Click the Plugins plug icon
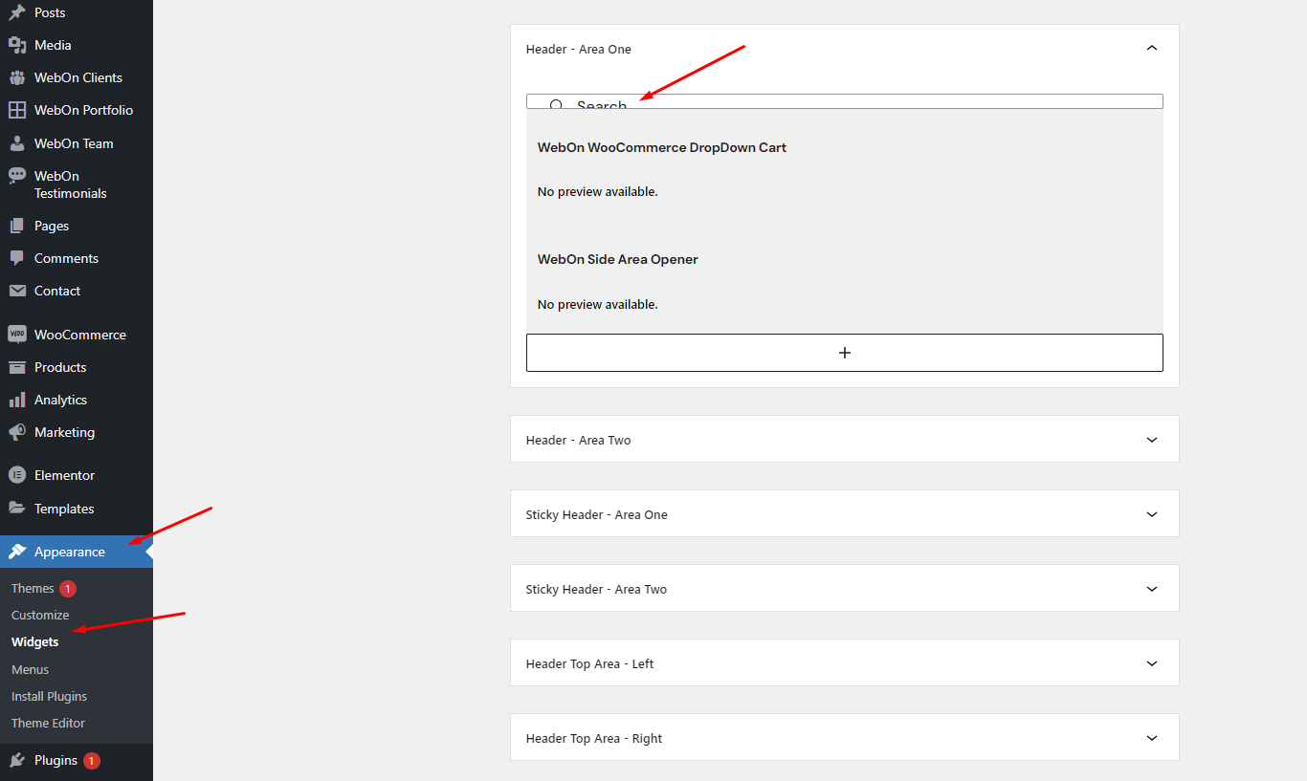This screenshot has width=1307, height=781. click(x=17, y=761)
